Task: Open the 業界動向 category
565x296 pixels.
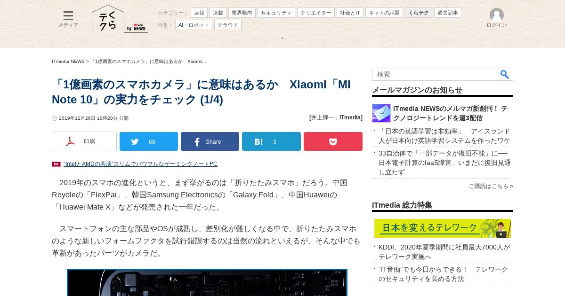Action: tap(242, 13)
